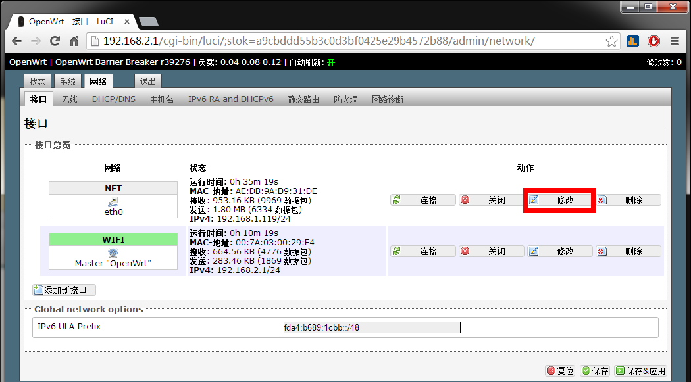
Task: Click 修改 for the NET interface
Action: pyautogui.click(x=560, y=200)
